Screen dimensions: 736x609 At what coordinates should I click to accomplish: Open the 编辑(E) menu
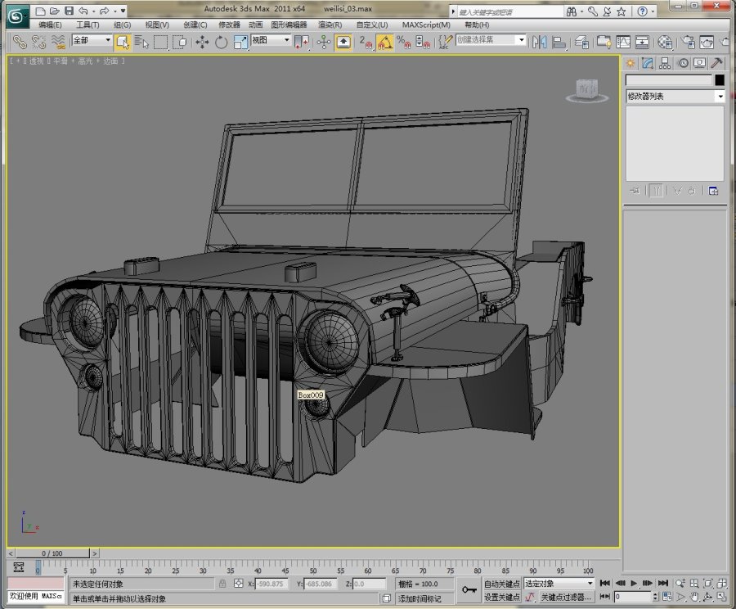pyautogui.click(x=50, y=25)
